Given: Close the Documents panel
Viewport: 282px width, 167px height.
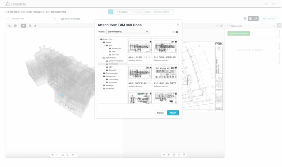Looking at the screenshot, I should [x=274, y=26].
